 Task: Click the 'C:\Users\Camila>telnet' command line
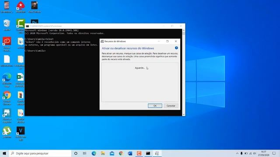[x=39, y=39]
